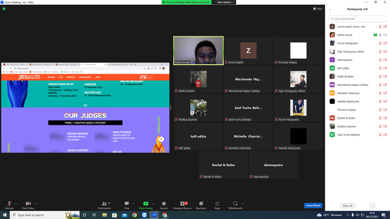
Task: Click down chevron on shared webpage
Action: 85,105
